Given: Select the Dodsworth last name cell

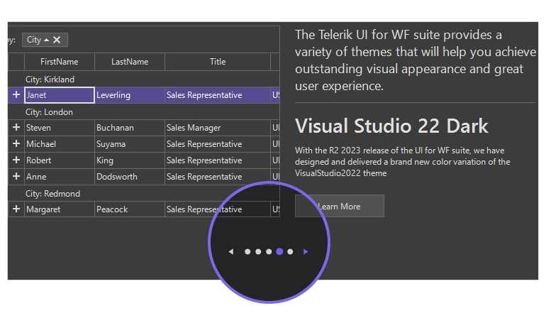Looking at the screenshot, I should click(130, 177).
